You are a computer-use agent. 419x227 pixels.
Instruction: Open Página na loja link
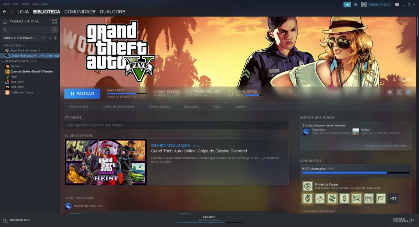pyautogui.click(x=78, y=107)
